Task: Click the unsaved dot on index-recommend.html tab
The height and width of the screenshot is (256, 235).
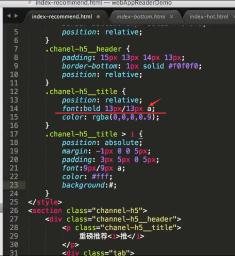Action: click(98, 16)
